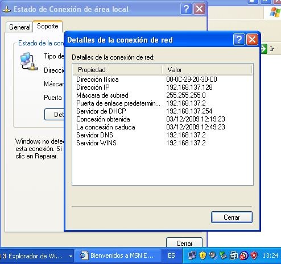Select the Máscara de subred row
281x264 pixels.
click(163, 95)
